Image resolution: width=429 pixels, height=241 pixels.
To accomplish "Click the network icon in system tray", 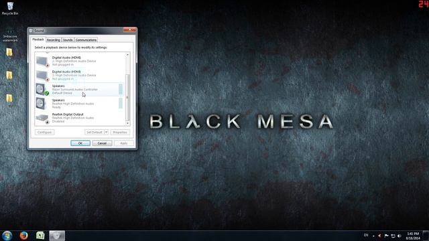I will [x=393, y=236].
